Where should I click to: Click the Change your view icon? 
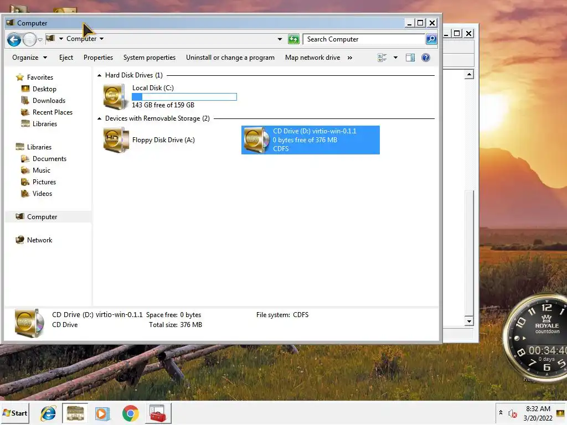[382, 58]
